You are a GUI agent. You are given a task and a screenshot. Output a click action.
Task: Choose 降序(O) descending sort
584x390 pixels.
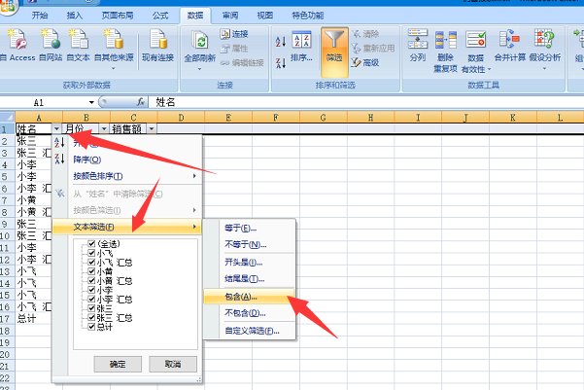click(x=126, y=160)
